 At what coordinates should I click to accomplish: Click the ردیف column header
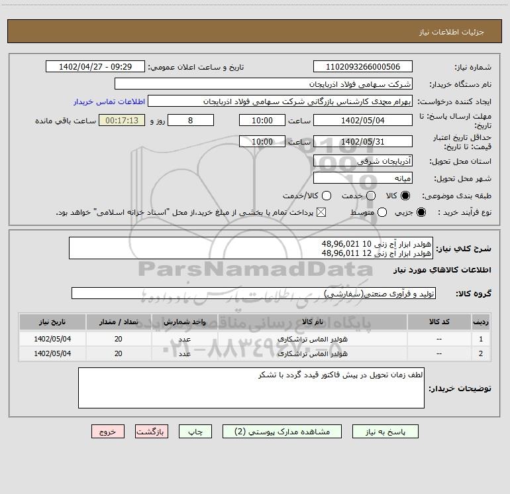point(481,322)
